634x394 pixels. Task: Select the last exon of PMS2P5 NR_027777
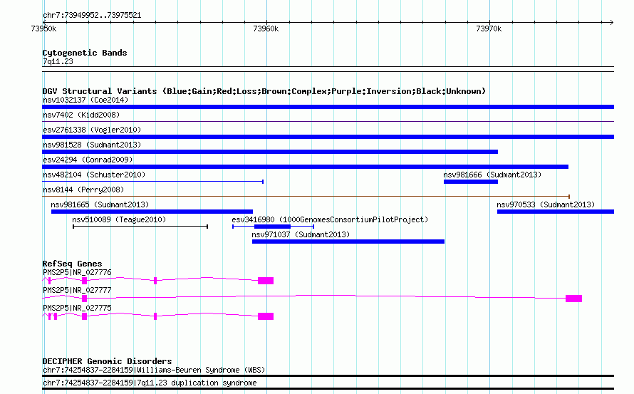pyautogui.click(x=573, y=299)
